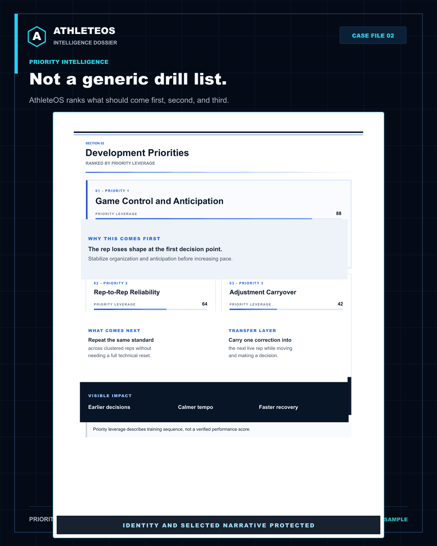Click the "Repeat the same standard" line
Image resolution: width=437 pixels, height=546 pixels.
pos(121,340)
